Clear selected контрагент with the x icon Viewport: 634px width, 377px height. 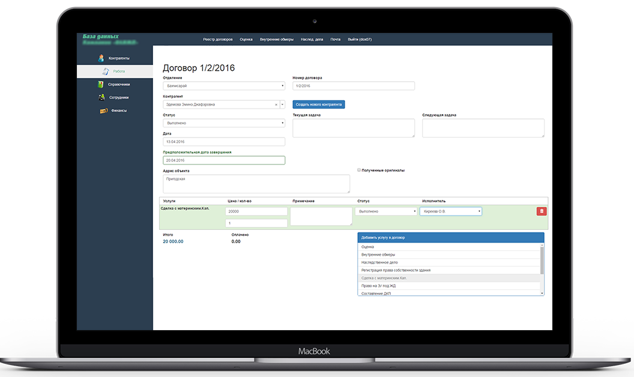coord(276,104)
